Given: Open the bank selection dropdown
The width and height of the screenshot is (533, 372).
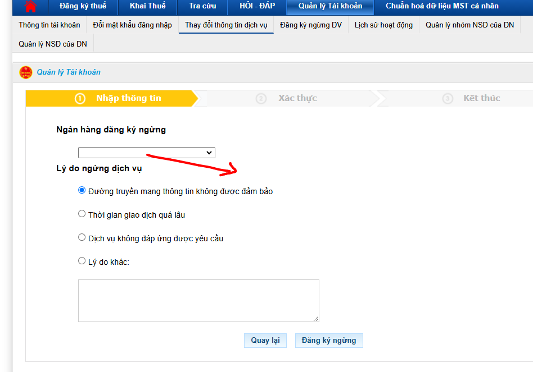Looking at the screenshot, I should (x=146, y=153).
